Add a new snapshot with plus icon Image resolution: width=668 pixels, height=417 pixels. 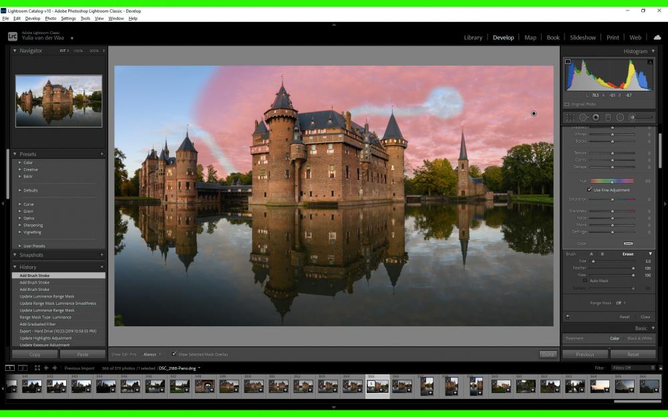(x=102, y=255)
